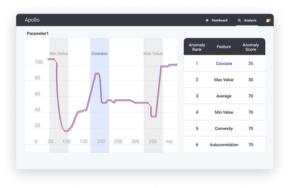
Task: Click the Dashboard home icon
Action: tap(207, 21)
